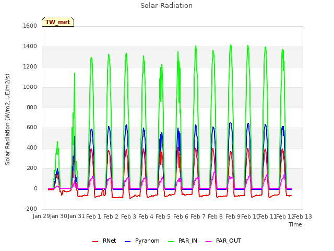334x251 pixels.
Task: Click the Feb 8 x-axis date label
Action: [215, 216]
